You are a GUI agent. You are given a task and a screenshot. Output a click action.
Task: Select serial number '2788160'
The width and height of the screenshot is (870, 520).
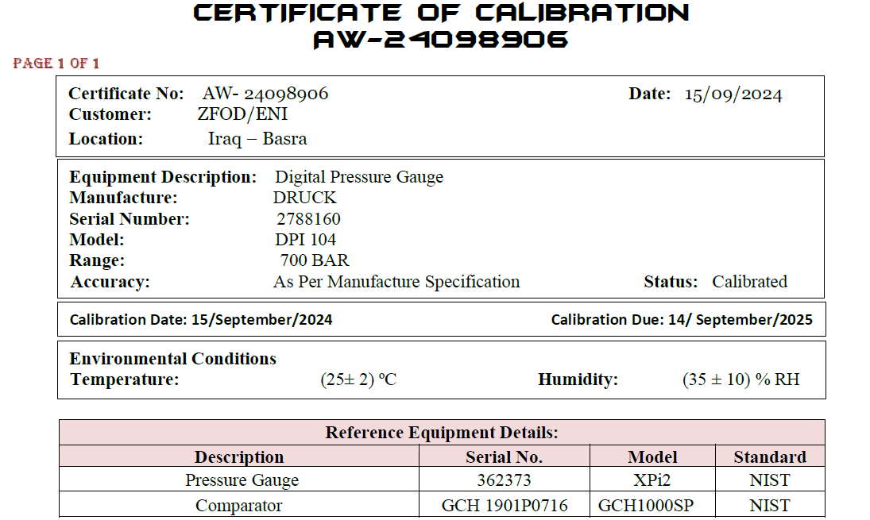coord(308,219)
